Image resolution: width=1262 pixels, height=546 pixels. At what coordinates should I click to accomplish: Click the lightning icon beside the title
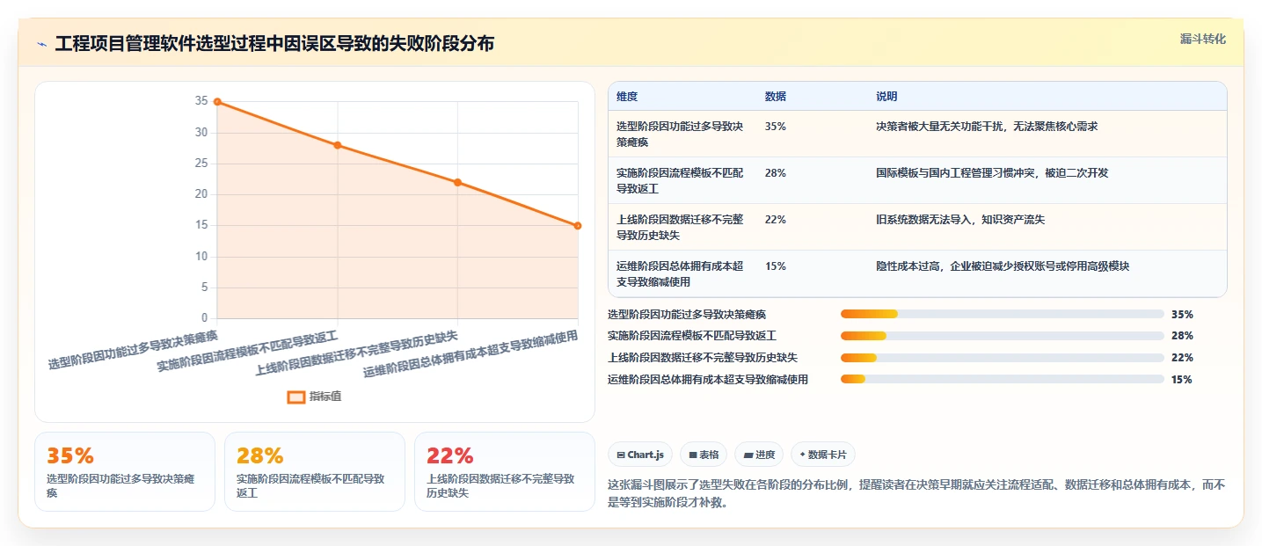tap(41, 44)
